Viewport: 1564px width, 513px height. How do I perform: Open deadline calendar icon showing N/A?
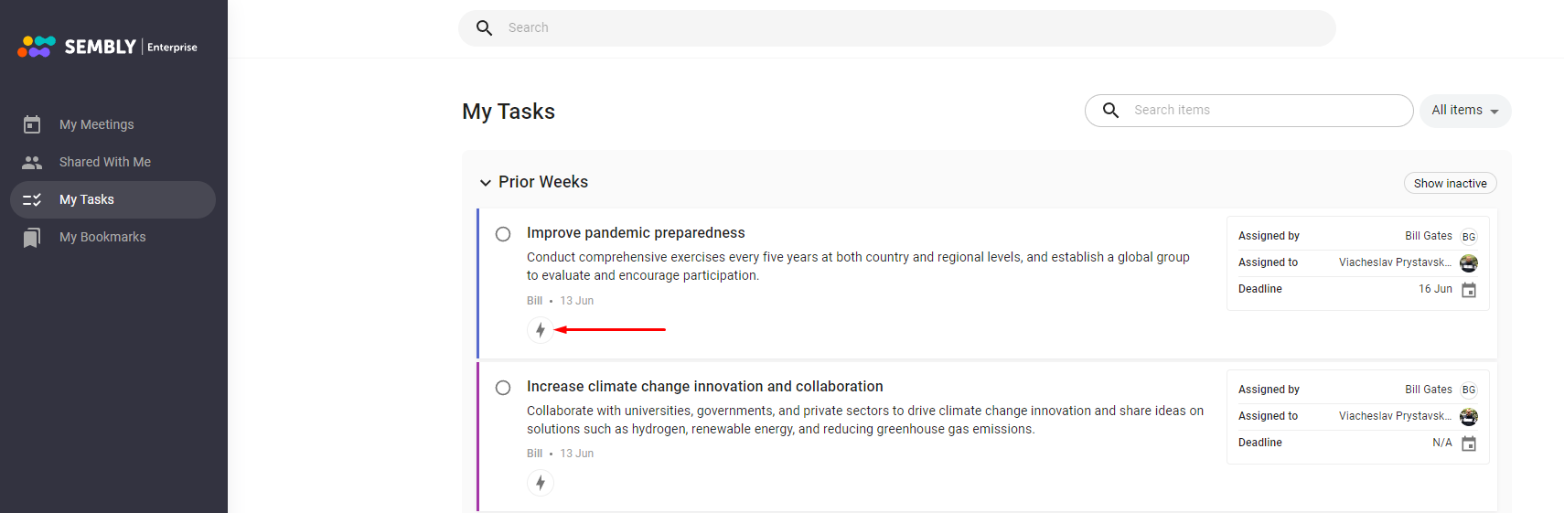[x=1469, y=444]
